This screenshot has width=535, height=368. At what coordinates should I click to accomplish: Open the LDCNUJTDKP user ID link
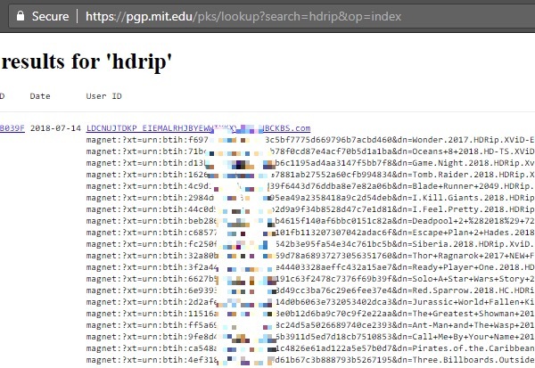(x=198, y=128)
